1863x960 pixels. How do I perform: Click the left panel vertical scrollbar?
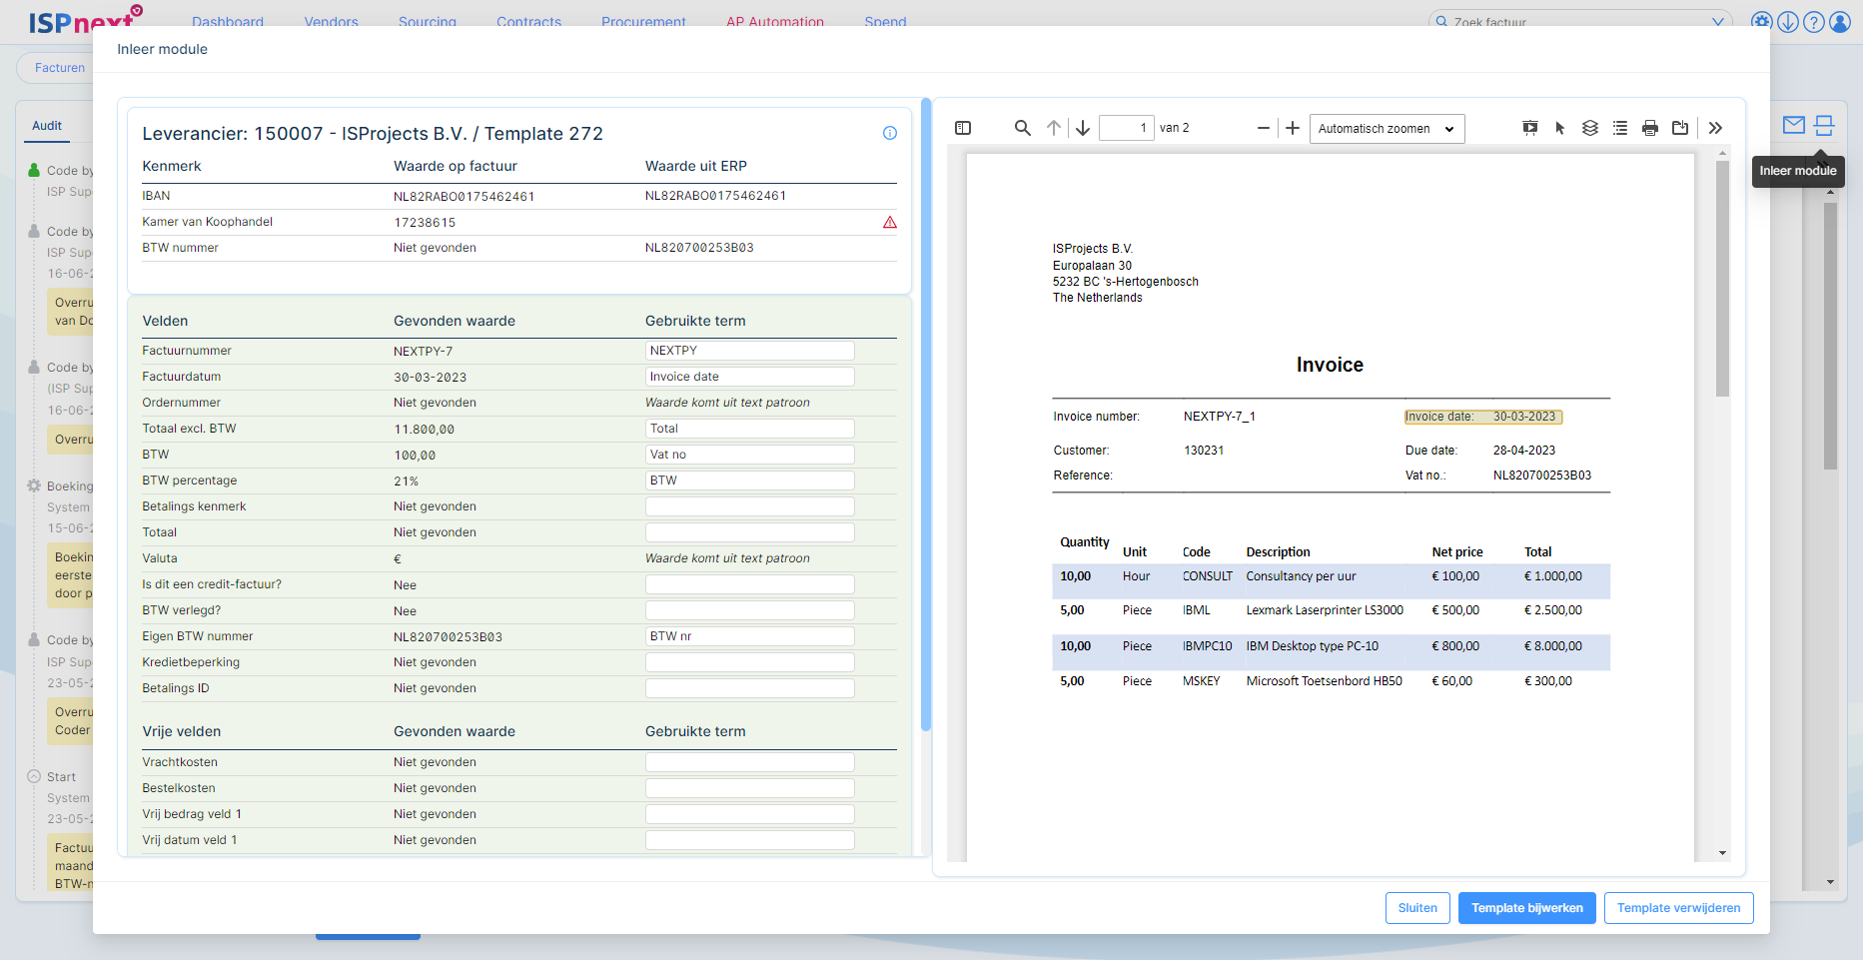click(x=926, y=415)
